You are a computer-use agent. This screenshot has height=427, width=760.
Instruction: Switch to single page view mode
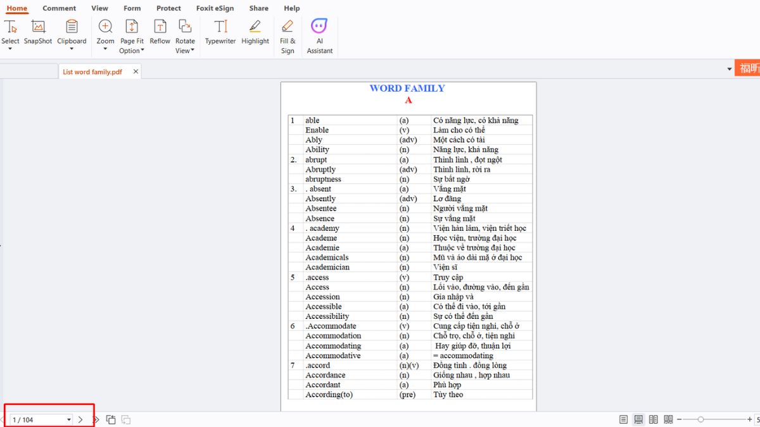point(624,419)
